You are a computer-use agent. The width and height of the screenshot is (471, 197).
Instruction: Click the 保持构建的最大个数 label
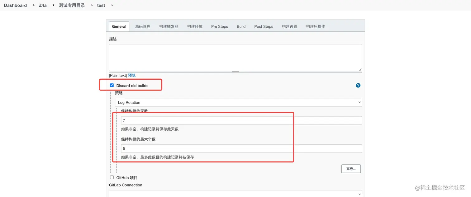tap(138, 139)
